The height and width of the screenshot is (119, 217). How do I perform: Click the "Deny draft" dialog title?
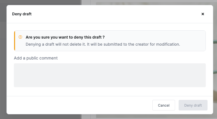pyautogui.click(x=22, y=14)
